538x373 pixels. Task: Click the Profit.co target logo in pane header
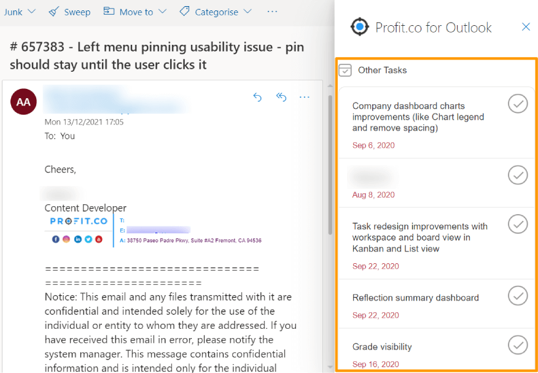pos(359,27)
